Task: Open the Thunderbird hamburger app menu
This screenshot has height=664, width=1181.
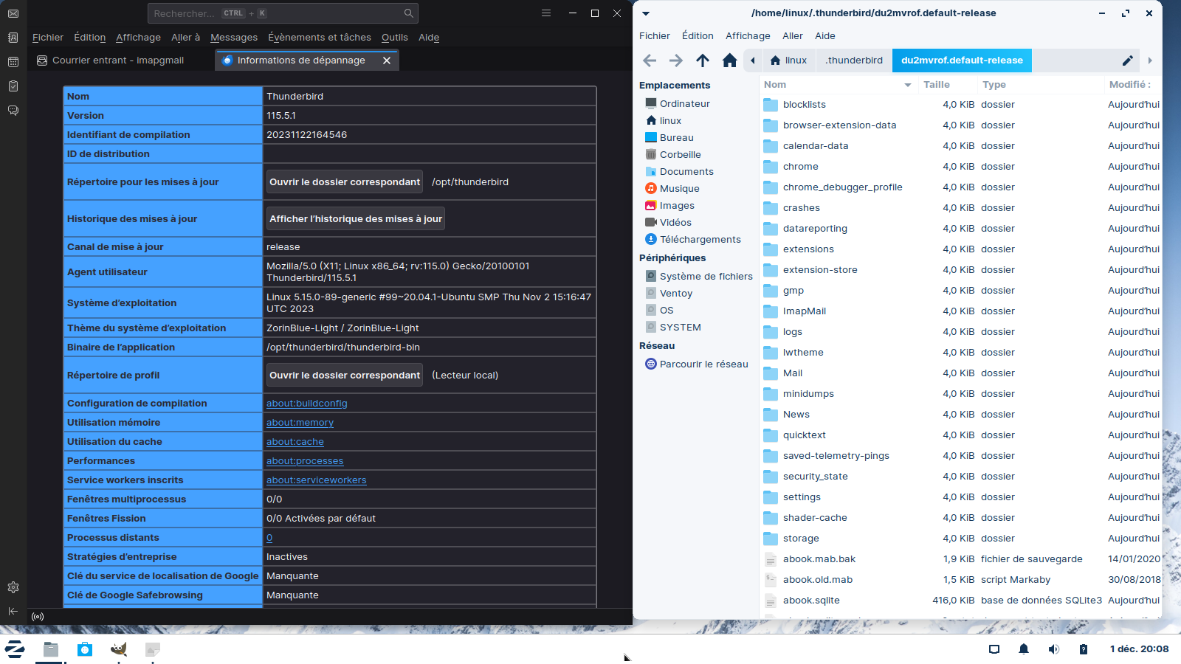Action: pos(546,13)
